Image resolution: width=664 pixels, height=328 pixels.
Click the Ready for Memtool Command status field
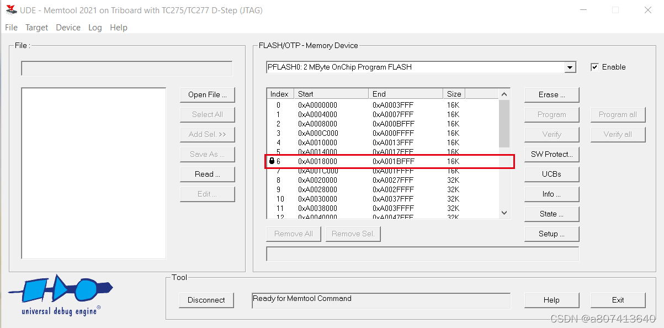381,300
